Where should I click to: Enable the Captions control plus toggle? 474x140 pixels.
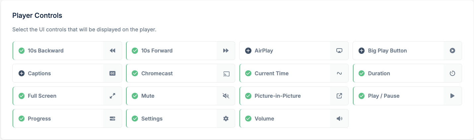(22, 73)
